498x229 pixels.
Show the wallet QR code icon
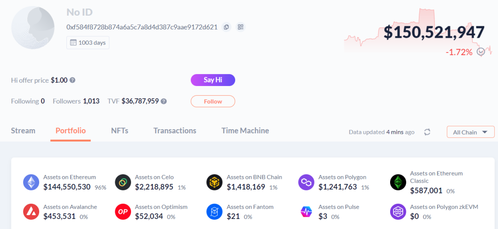tap(240, 27)
